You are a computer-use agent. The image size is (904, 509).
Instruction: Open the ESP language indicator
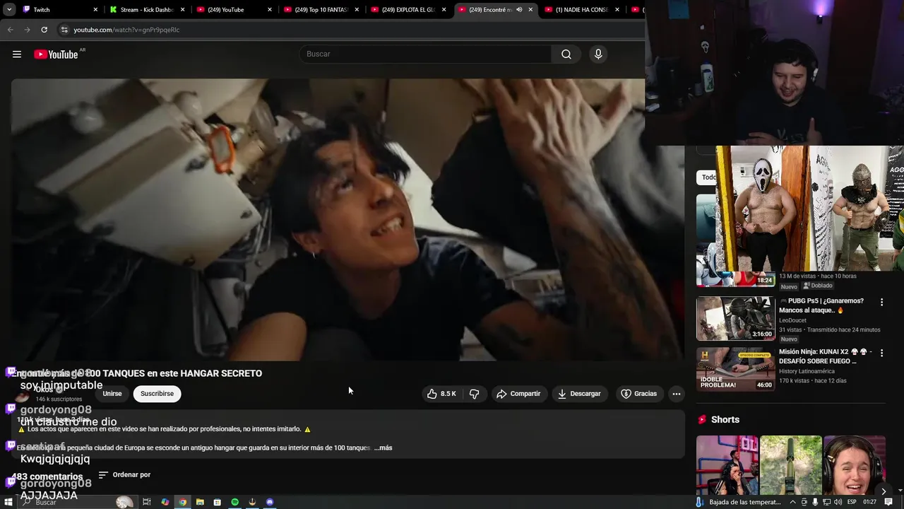[852, 502]
